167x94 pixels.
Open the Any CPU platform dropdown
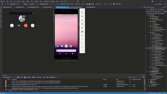click(x=34, y=4)
